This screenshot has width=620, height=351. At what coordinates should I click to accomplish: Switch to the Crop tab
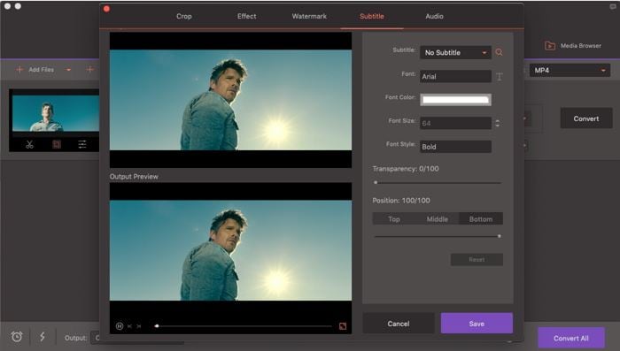coord(184,16)
